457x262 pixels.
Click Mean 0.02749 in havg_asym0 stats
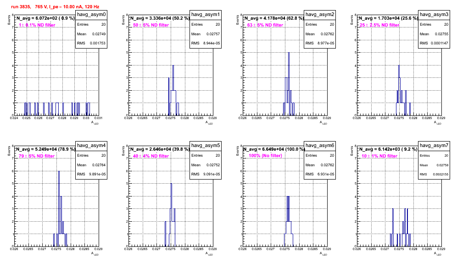[91, 34]
